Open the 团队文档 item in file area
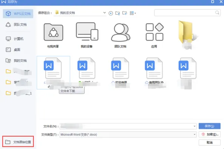This screenshot has width=224, height=149. (120, 36)
